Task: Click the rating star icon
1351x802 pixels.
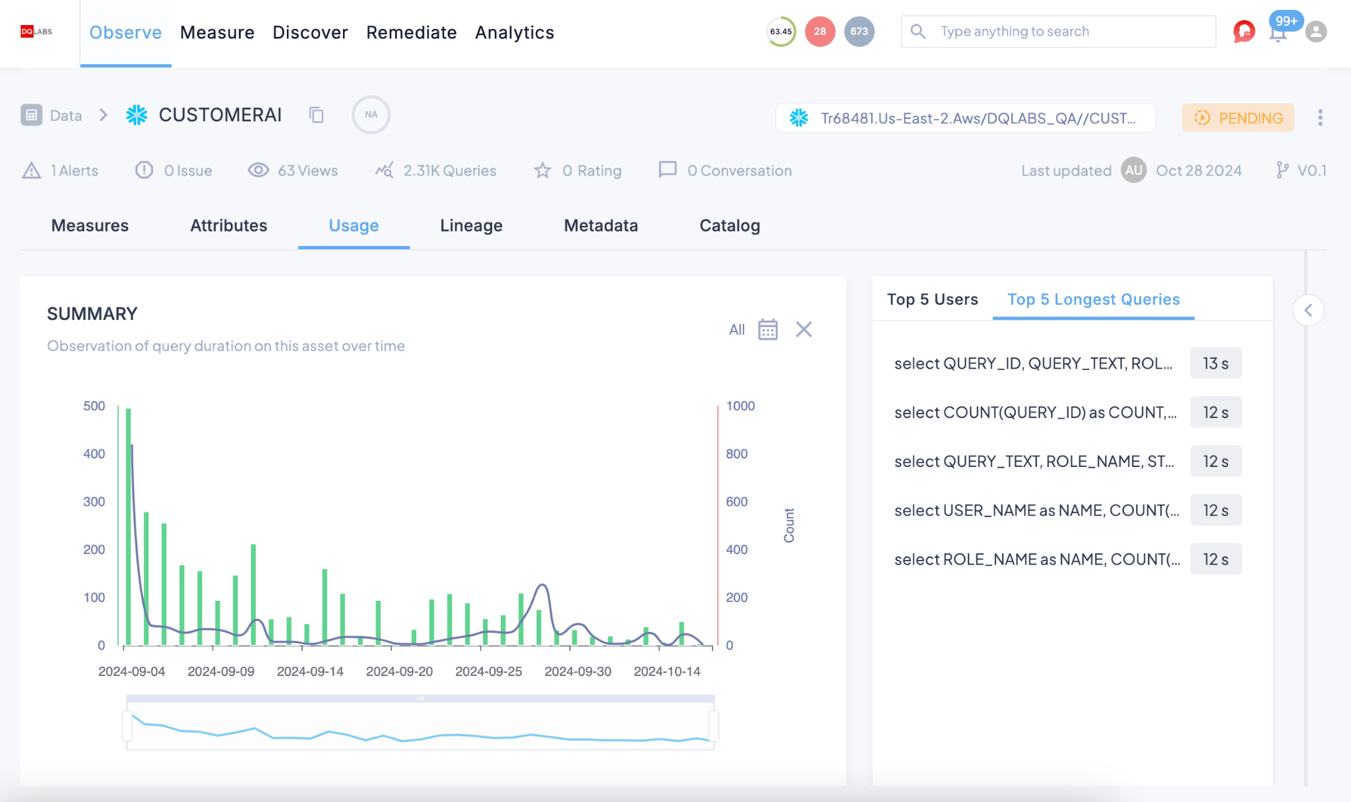Action: pyautogui.click(x=542, y=171)
